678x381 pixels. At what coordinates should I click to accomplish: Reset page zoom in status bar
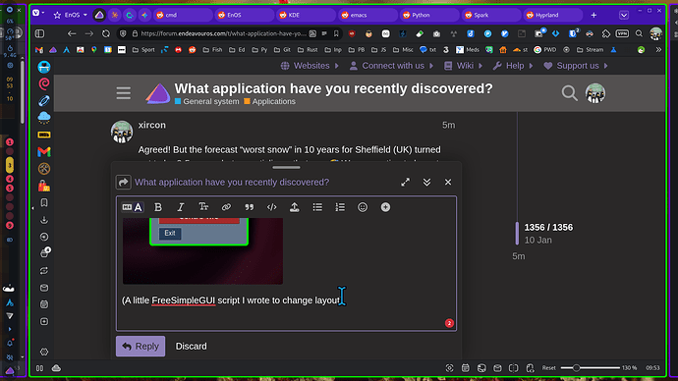pyautogui.click(x=548, y=368)
